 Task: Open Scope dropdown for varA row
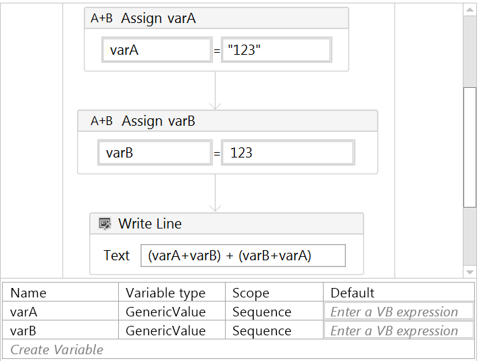pyautogui.click(x=274, y=312)
